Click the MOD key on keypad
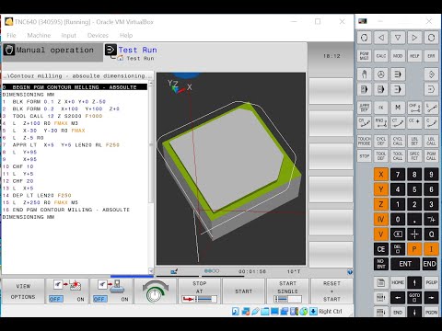 point(398,56)
